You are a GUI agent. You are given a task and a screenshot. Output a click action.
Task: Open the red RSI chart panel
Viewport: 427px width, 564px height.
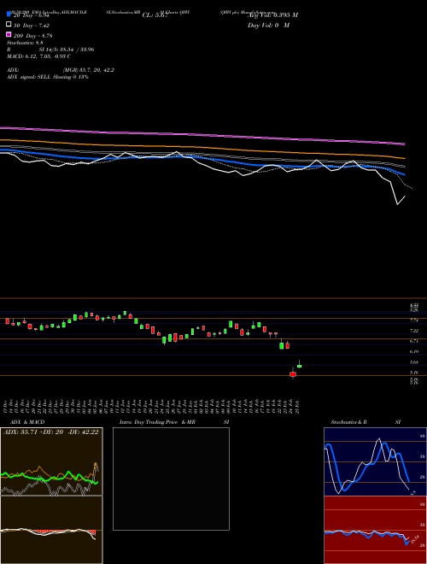375,530
